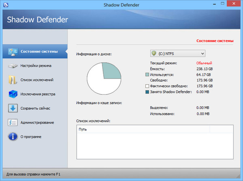Open the Администрирование section by its label
This screenshot has height=181, width=243.
pyautogui.click(x=37, y=122)
